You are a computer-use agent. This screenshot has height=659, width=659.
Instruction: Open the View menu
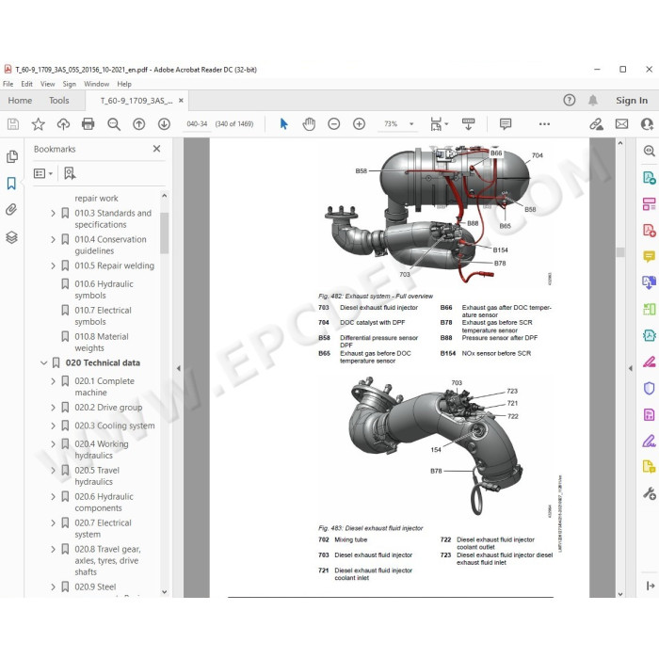(x=47, y=84)
